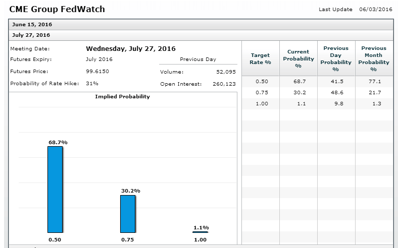The height and width of the screenshot is (248, 398).
Task: Click the 21.7 previous month probability cell
Action: [375, 93]
